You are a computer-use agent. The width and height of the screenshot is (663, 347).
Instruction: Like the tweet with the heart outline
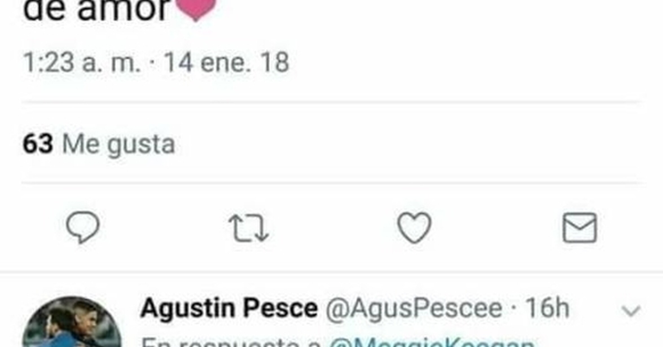point(414,228)
